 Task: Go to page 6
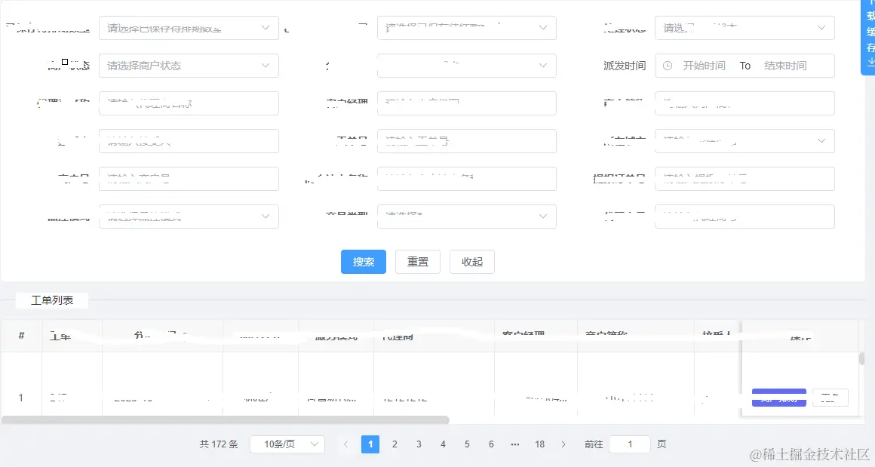tap(491, 444)
